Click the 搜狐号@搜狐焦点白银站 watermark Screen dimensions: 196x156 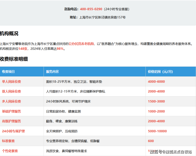[171, 152]
